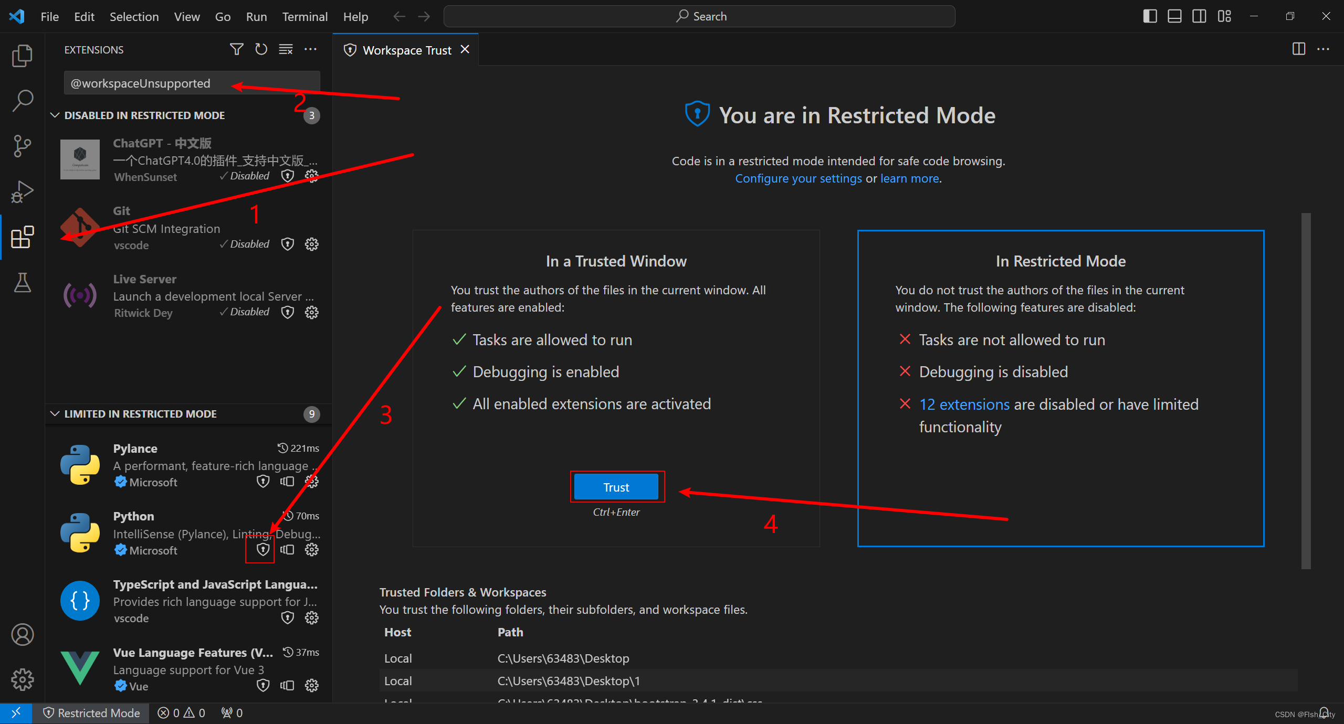This screenshot has width=1344, height=724.
Task: Open the learn more link
Action: tap(908, 178)
